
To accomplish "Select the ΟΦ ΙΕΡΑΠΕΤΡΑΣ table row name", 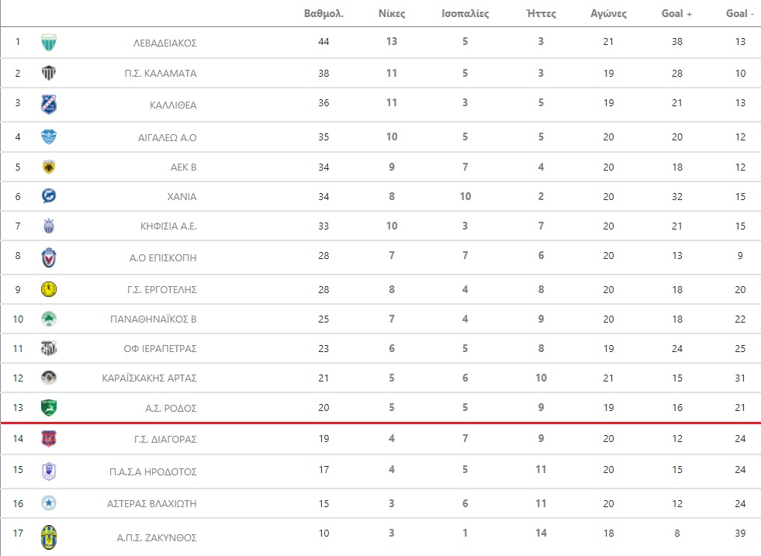I will (160, 348).
